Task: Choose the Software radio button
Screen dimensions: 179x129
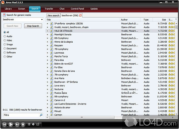Action: coord(5,53)
